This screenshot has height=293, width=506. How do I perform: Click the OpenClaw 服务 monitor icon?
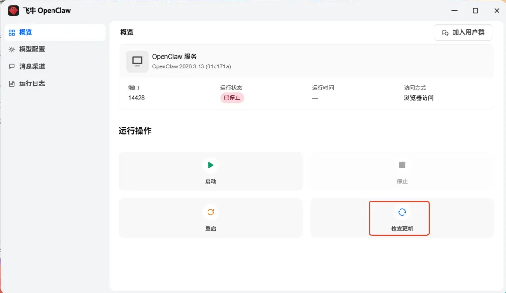point(137,61)
